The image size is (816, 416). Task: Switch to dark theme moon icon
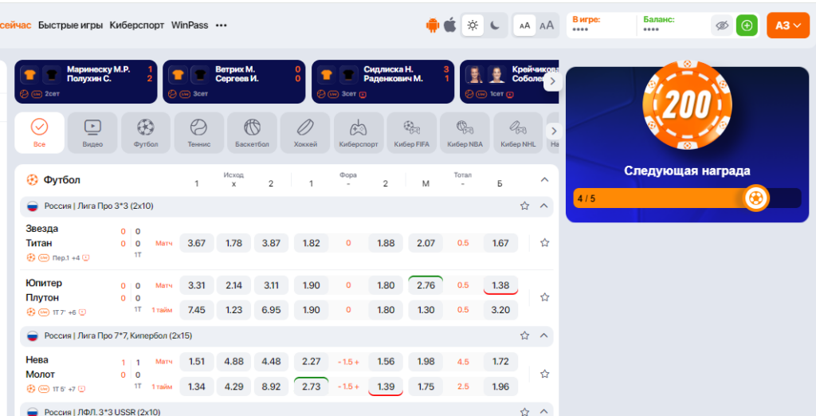tap(495, 25)
